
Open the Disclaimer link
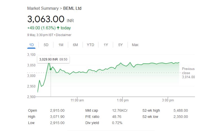point(64,35)
